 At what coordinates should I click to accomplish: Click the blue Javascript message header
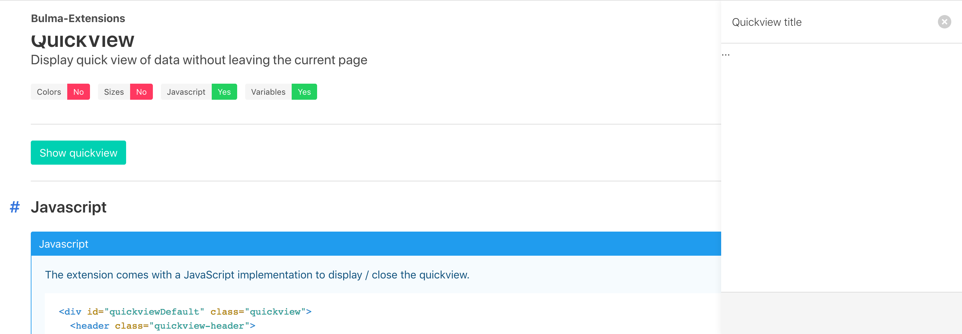pyautogui.click(x=373, y=244)
